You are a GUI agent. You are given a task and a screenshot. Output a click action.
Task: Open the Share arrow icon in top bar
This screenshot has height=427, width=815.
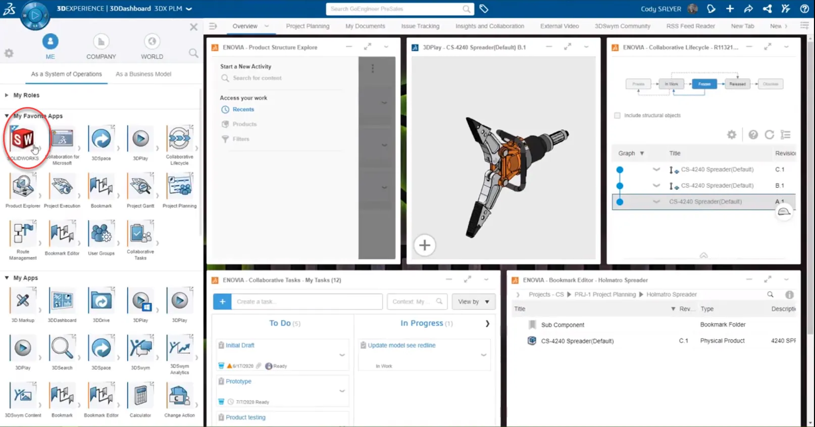(748, 9)
